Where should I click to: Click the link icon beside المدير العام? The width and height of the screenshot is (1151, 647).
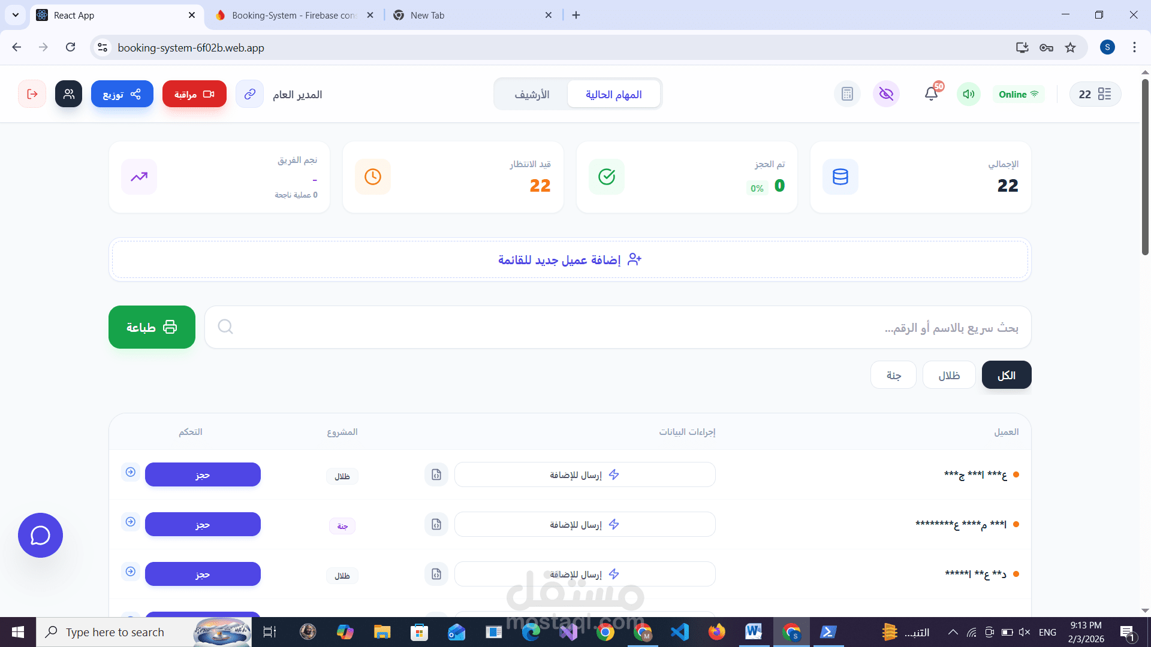point(250,93)
